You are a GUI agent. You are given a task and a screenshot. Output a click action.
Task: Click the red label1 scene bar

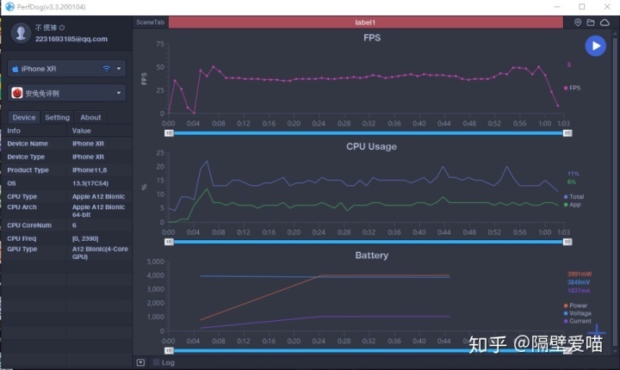(x=366, y=22)
